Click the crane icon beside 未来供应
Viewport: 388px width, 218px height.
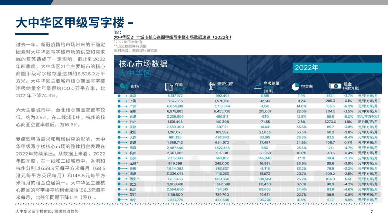point(212,86)
